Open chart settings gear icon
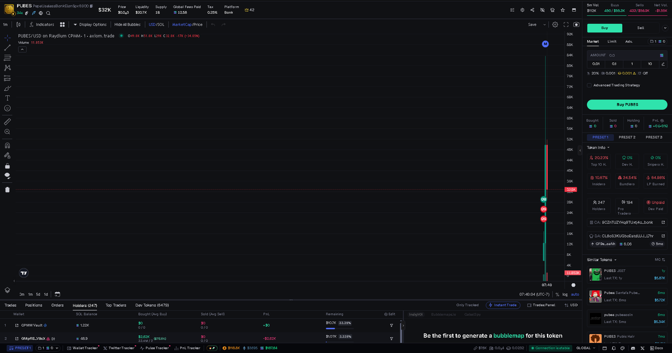Viewport: 672px width, 353px height. [x=555, y=25]
